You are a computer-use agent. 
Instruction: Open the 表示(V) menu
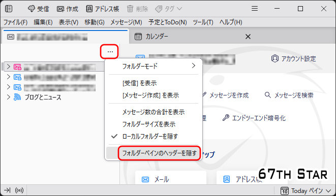click(x=69, y=22)
